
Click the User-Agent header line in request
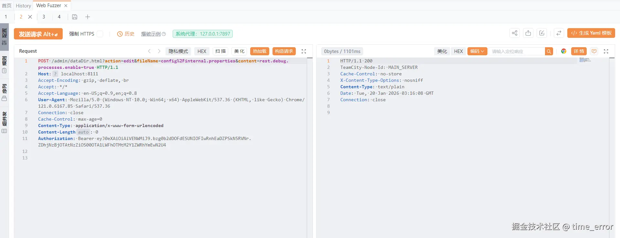click(171, 103)
